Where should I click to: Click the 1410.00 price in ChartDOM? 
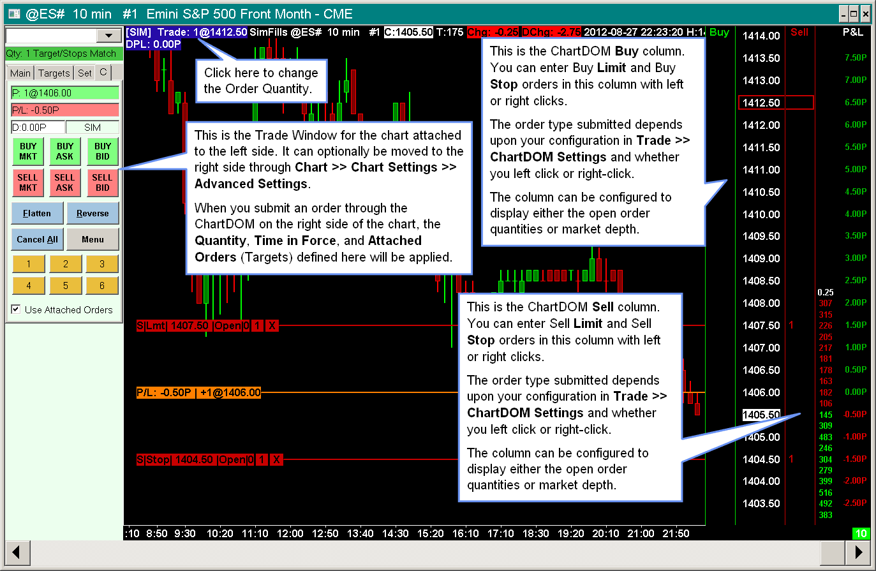pos(761,214)
